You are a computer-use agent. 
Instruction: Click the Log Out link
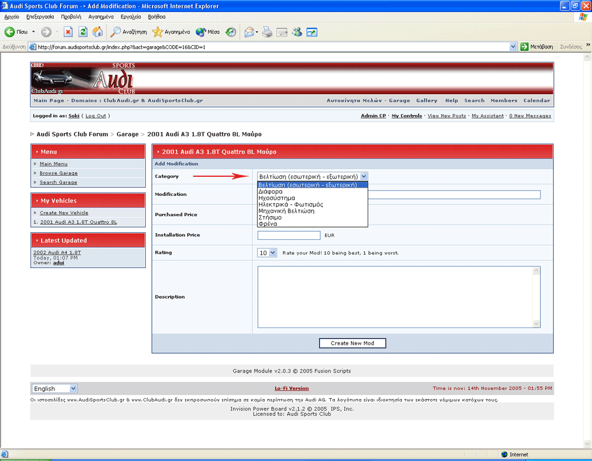[96, 116]
